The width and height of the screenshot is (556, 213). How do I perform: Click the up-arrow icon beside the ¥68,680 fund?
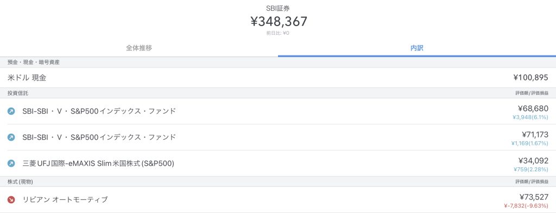tap(11, 111)
